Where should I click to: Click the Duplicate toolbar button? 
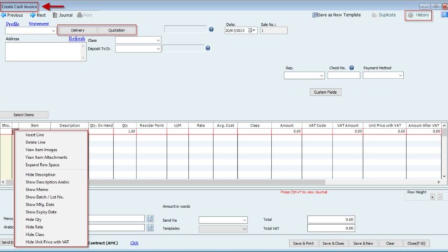pos(384,15)
